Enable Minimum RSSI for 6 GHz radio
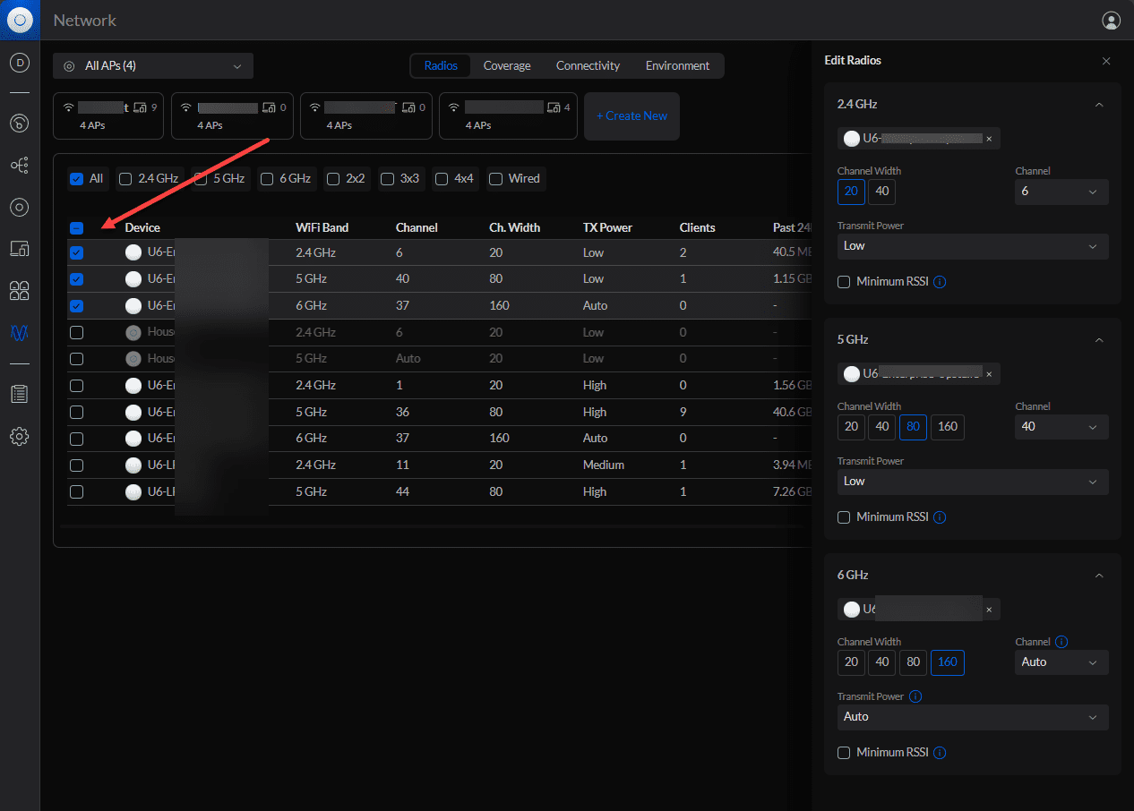 (844, 753)
